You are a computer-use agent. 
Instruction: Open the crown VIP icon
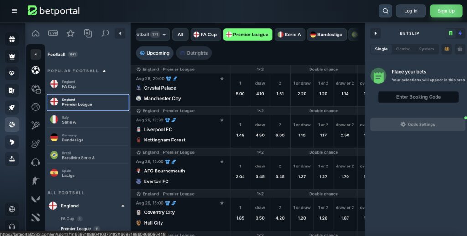tap(12, 56)
